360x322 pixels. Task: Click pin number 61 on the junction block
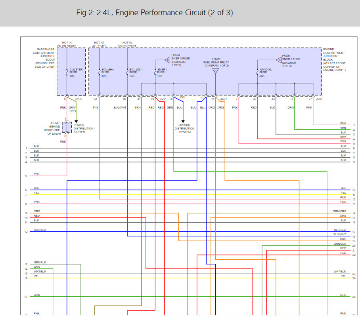[x=202, y=98]
